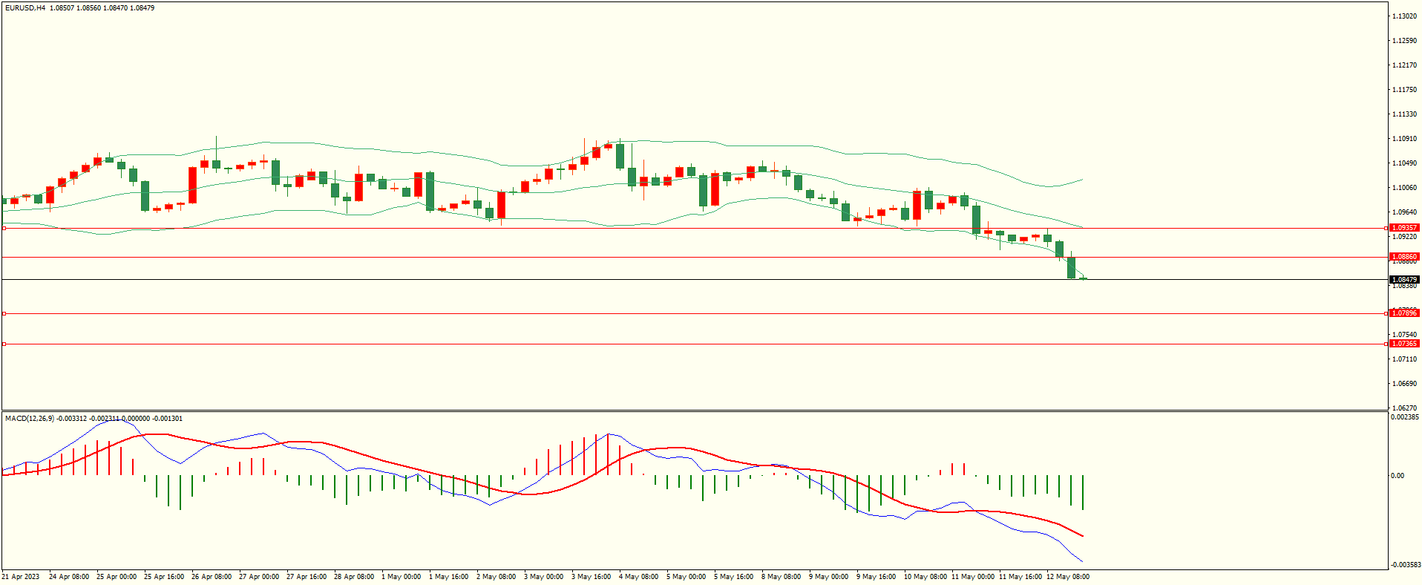
Task: Click the 21 Apr 2023 date label
Action: click(x=21, y=577)
